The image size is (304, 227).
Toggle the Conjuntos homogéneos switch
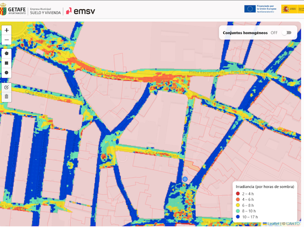pos(286,33)
